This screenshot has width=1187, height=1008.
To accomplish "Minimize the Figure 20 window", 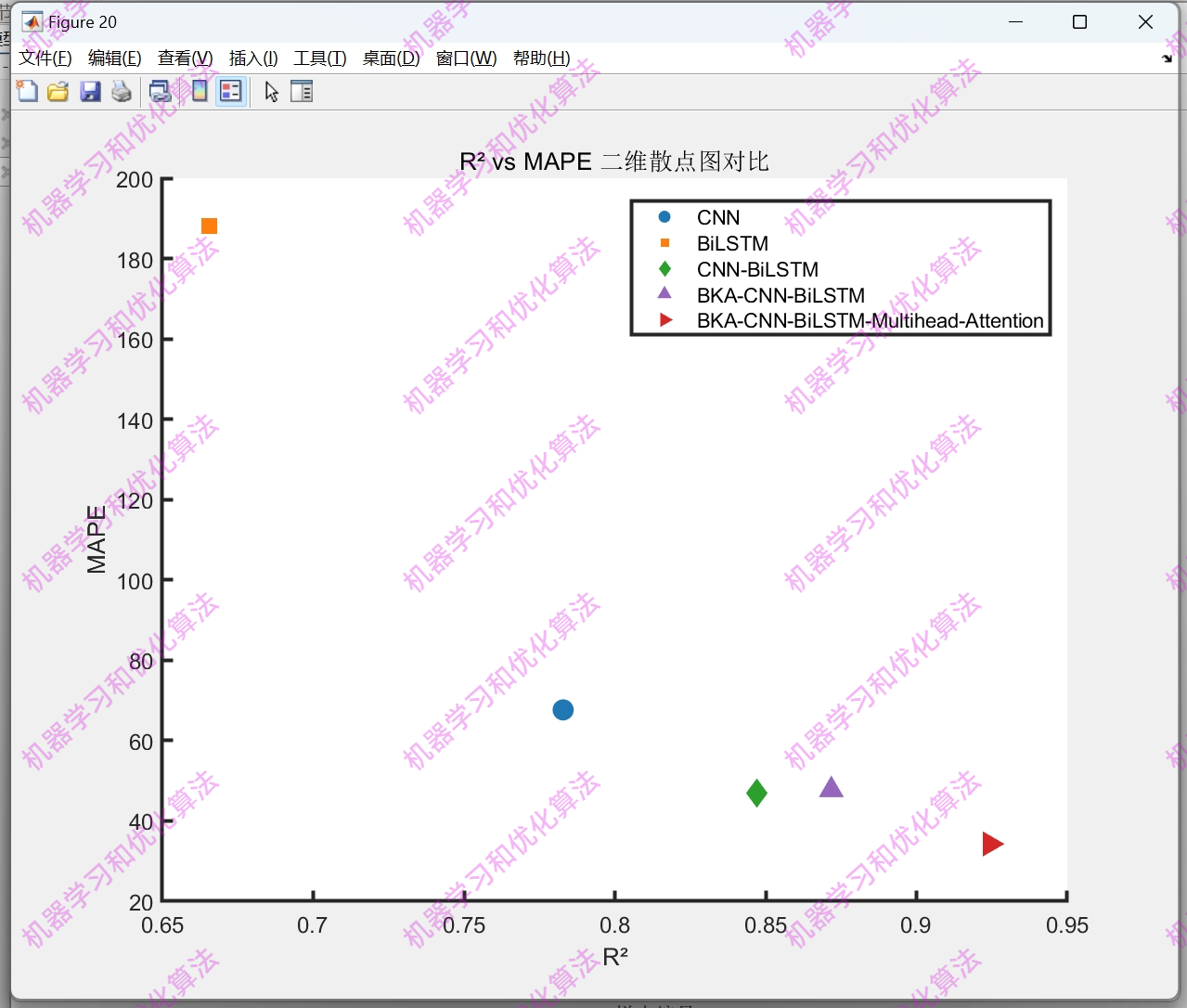I will tap(1016, 22).
